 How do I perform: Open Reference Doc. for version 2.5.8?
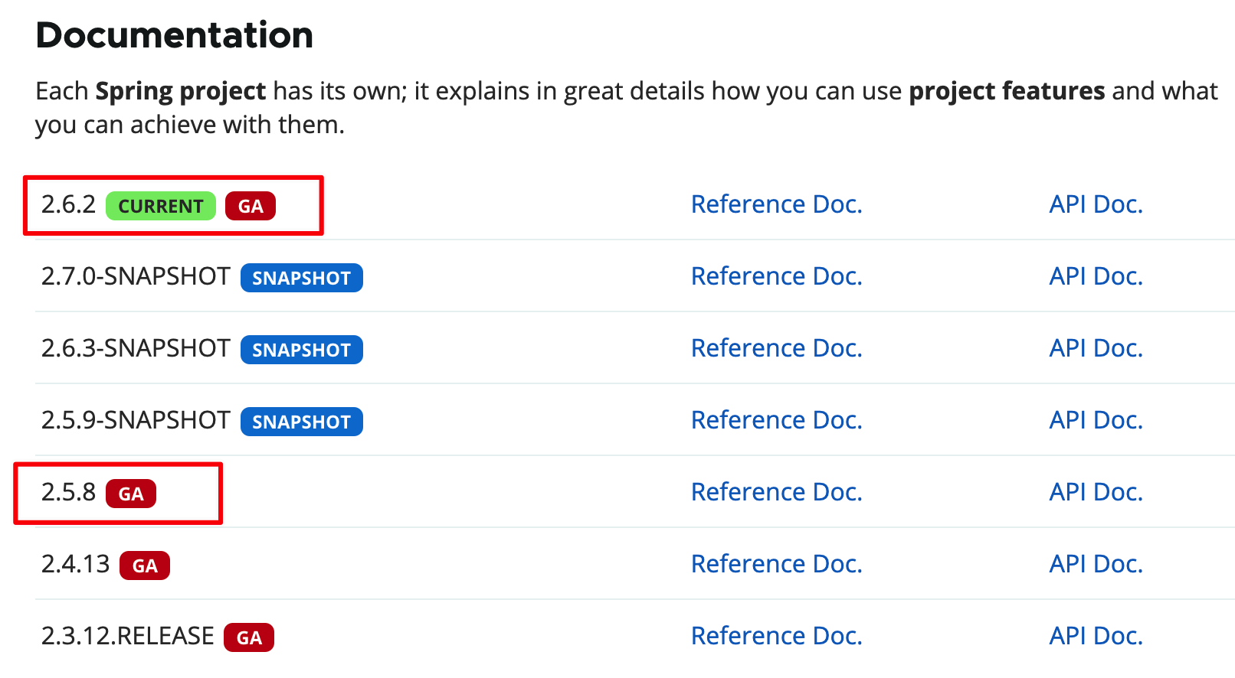pyautogui.click(x=776, y=492)
